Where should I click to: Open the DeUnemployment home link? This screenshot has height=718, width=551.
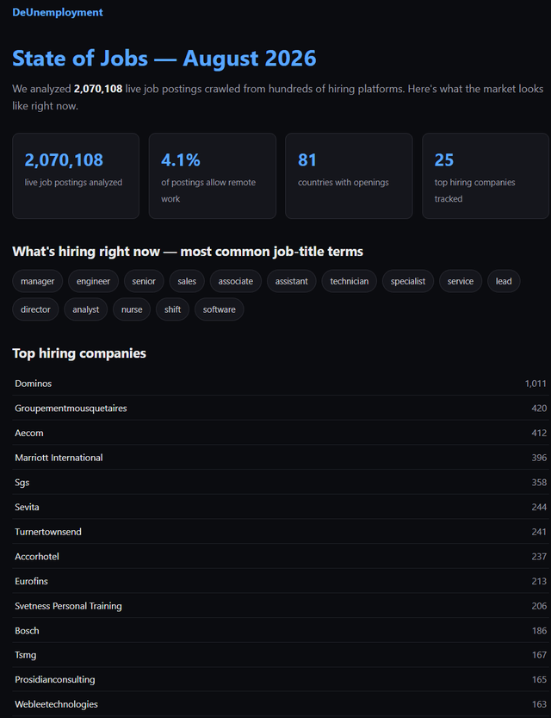[58, 12]
